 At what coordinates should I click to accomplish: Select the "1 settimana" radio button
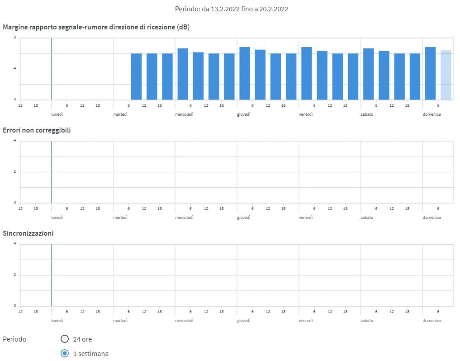pyautogui.click(x=65, y=353)
